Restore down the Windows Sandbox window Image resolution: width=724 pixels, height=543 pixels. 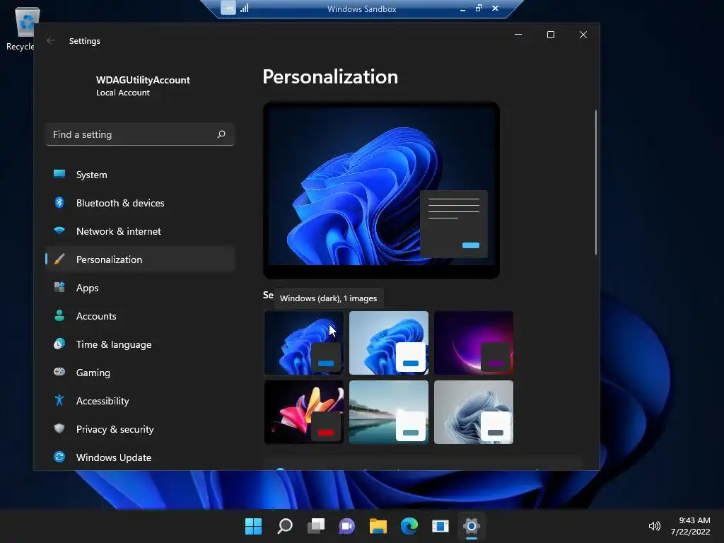pyautogui.click(x=479, y=8)
